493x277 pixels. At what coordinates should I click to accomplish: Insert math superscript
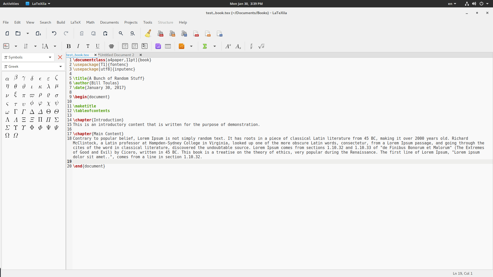point(228,46)
